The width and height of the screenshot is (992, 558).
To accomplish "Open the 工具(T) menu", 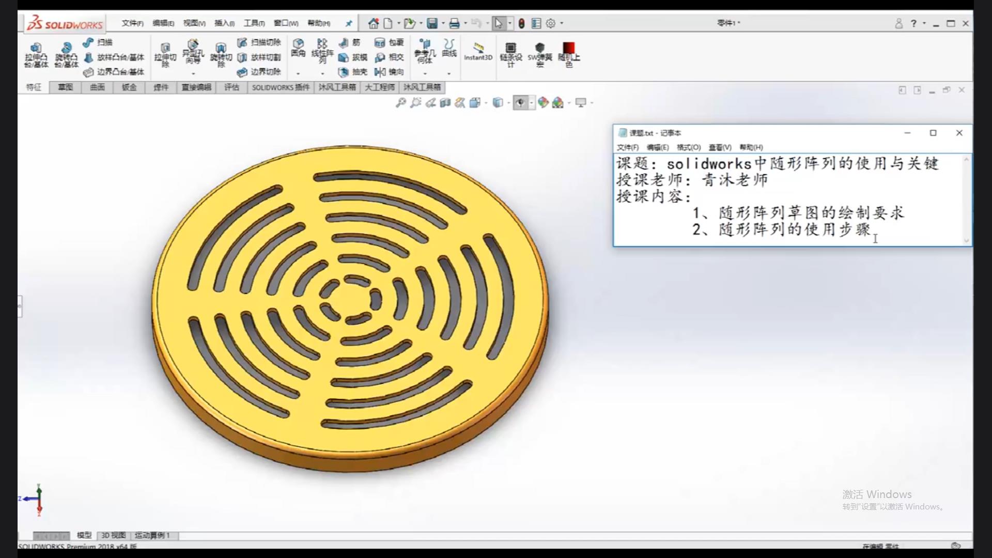I will [x=254, y=23].
